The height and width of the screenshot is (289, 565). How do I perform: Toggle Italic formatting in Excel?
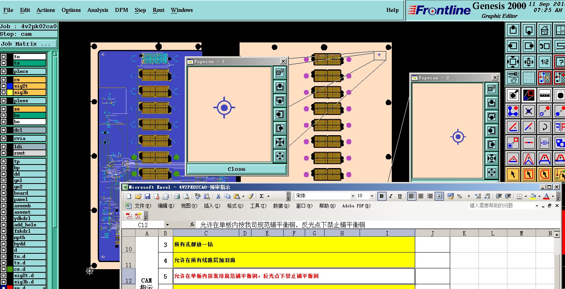click(391, 196)
